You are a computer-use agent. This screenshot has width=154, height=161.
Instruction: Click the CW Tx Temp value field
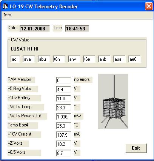63,107
